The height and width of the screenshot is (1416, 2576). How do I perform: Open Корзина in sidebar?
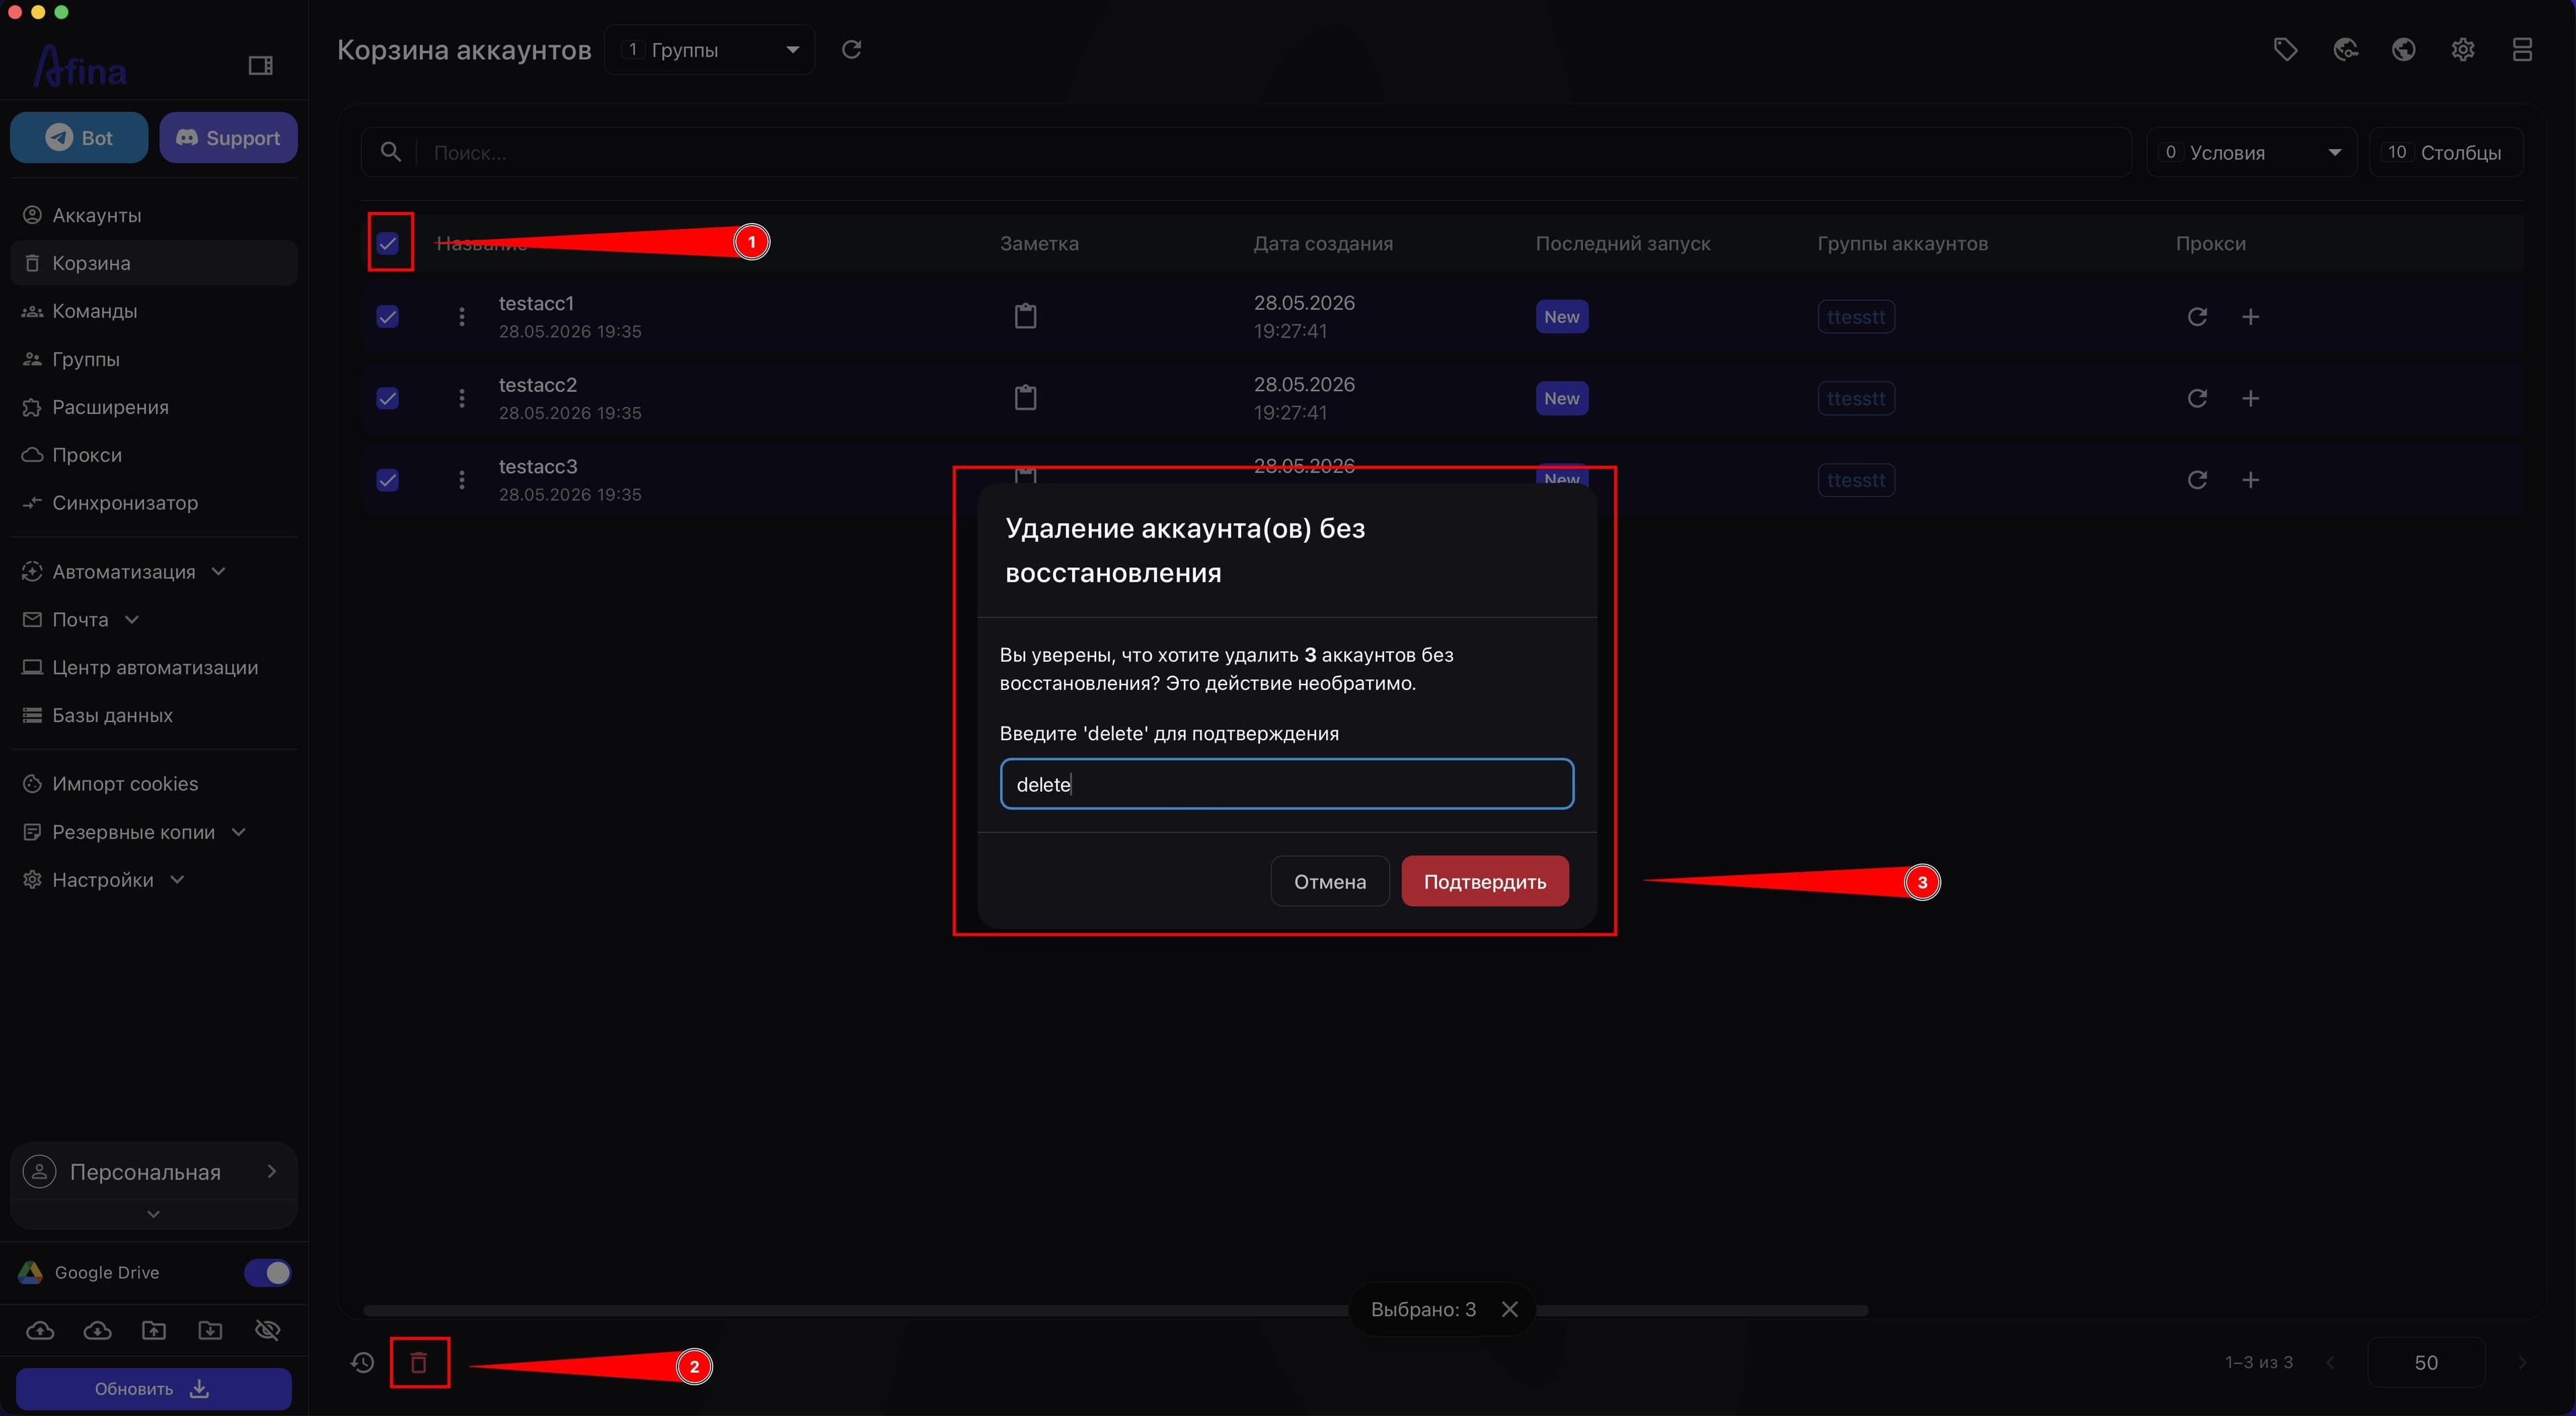click(x=154, y=263)
